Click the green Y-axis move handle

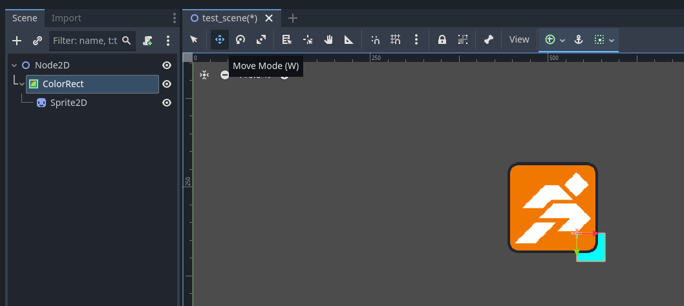coord(577,252)
